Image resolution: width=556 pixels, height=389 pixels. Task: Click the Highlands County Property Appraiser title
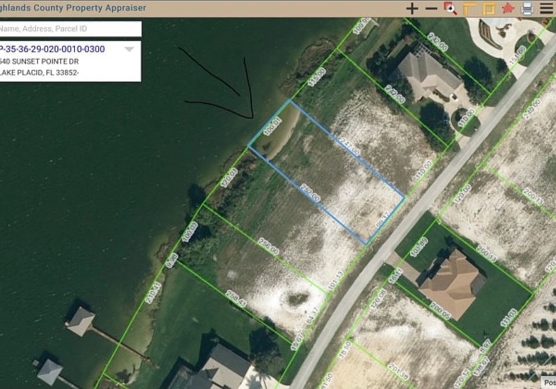[73, 8]
